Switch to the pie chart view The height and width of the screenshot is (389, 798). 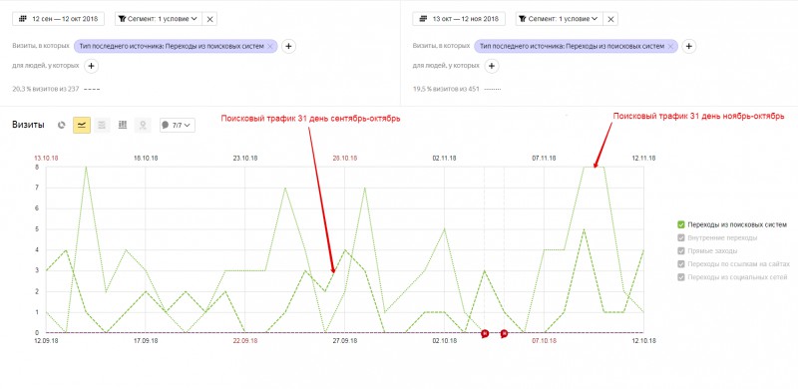[x=62, y=125]
